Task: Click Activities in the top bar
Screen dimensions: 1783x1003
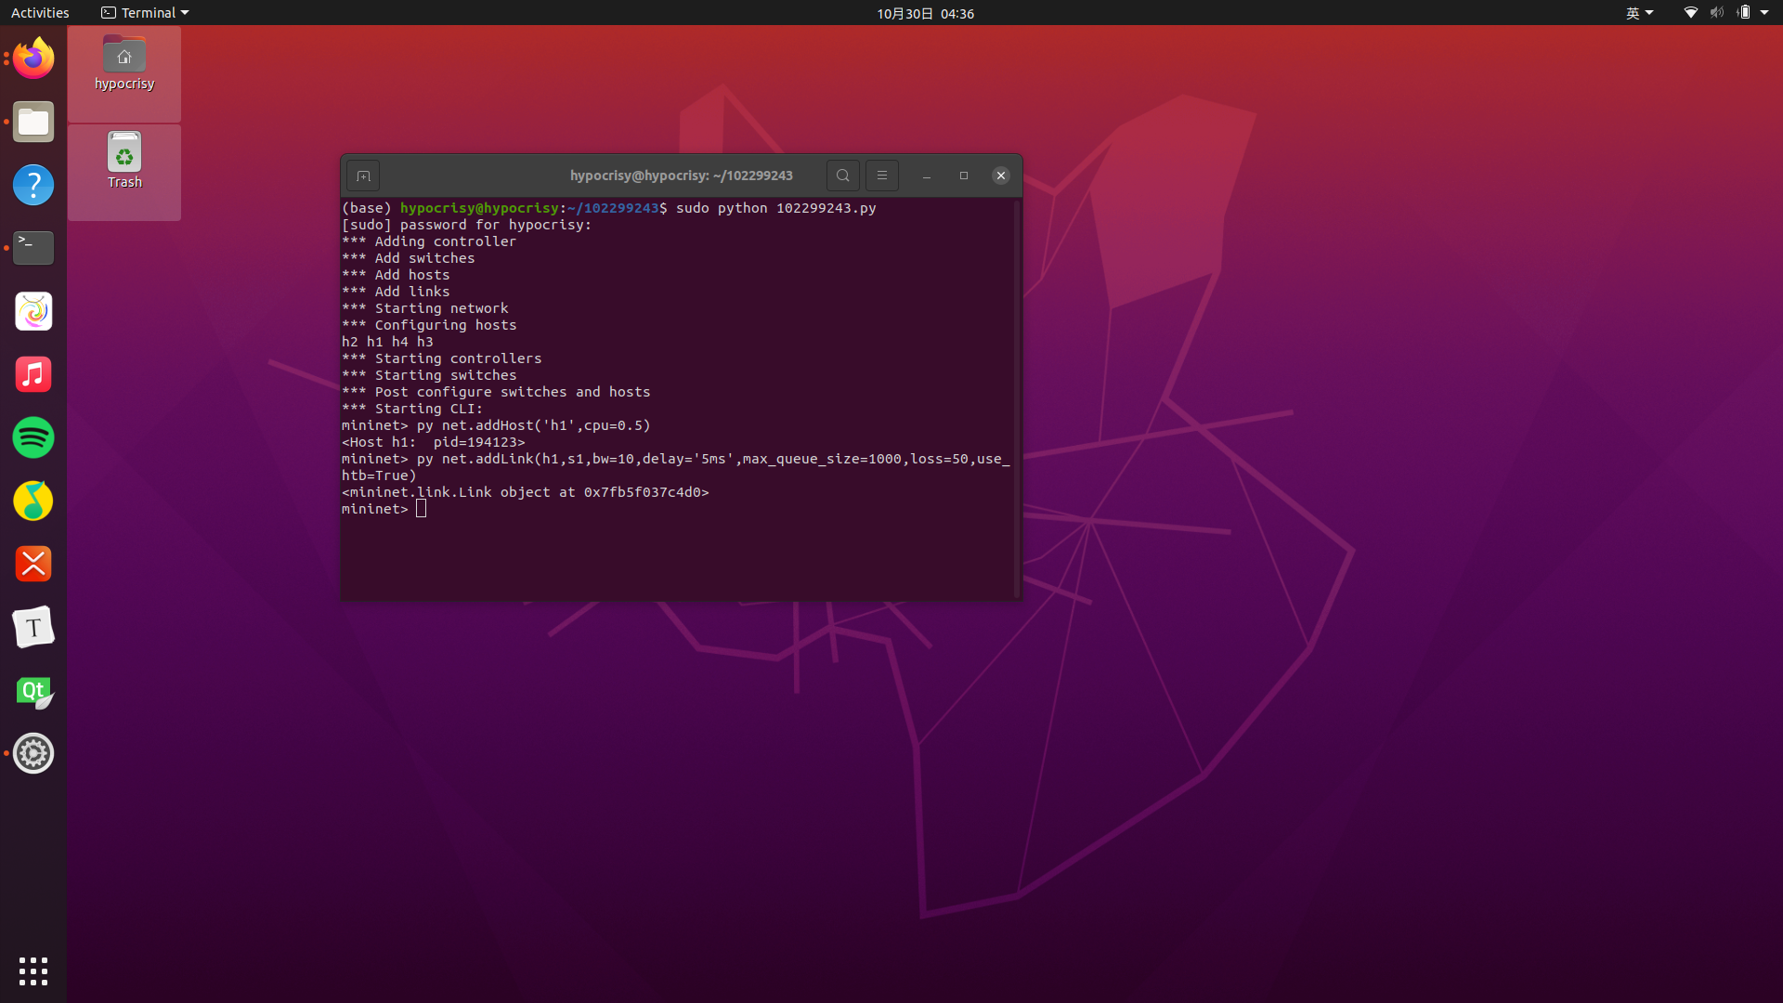Action: [x=40, y=13]
